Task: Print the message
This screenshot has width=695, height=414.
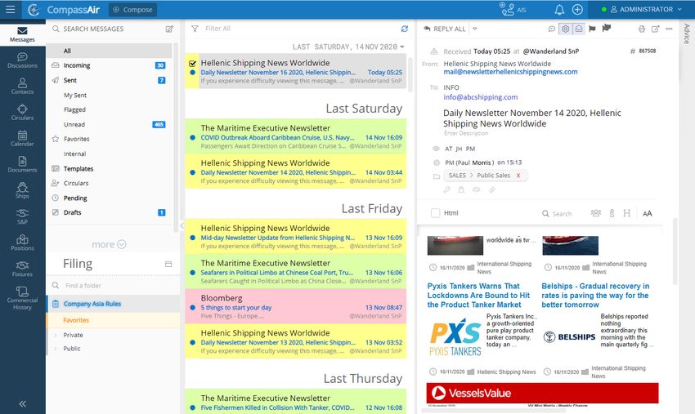Action: pyautogui.click(x=641, y=29)
